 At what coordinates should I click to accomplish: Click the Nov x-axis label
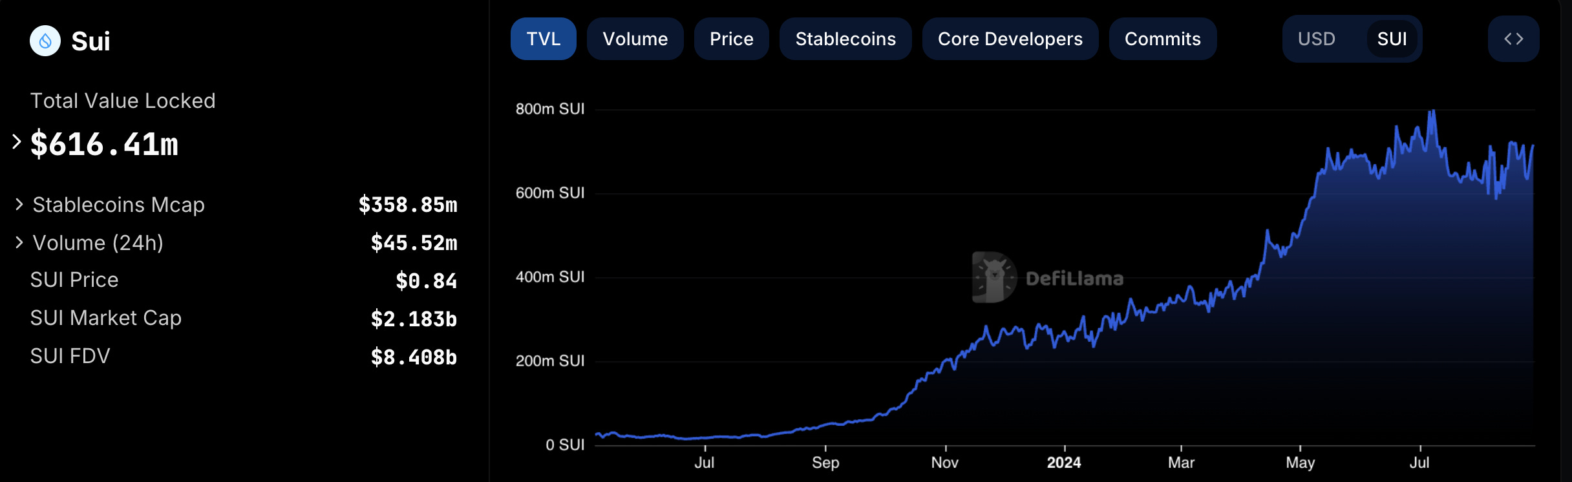pyautogui.click(x=945, y=463)
